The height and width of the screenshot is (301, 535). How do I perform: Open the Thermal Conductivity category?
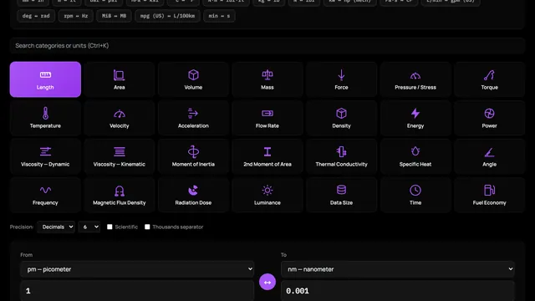click(341, 156)
